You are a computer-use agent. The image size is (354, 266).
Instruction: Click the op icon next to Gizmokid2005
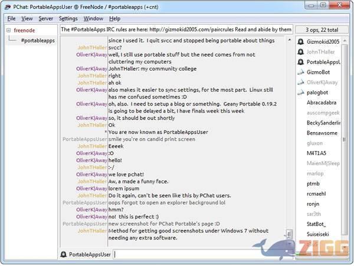(x=301, y=42)
